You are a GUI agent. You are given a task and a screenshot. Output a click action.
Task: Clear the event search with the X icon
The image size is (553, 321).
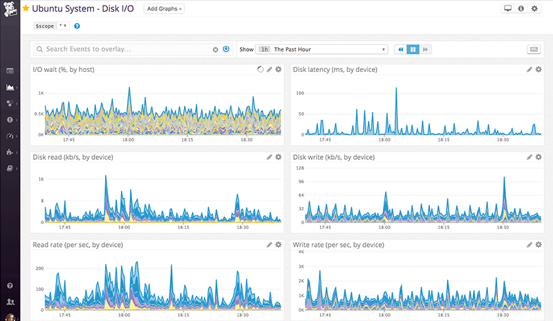tap(216, 50)
